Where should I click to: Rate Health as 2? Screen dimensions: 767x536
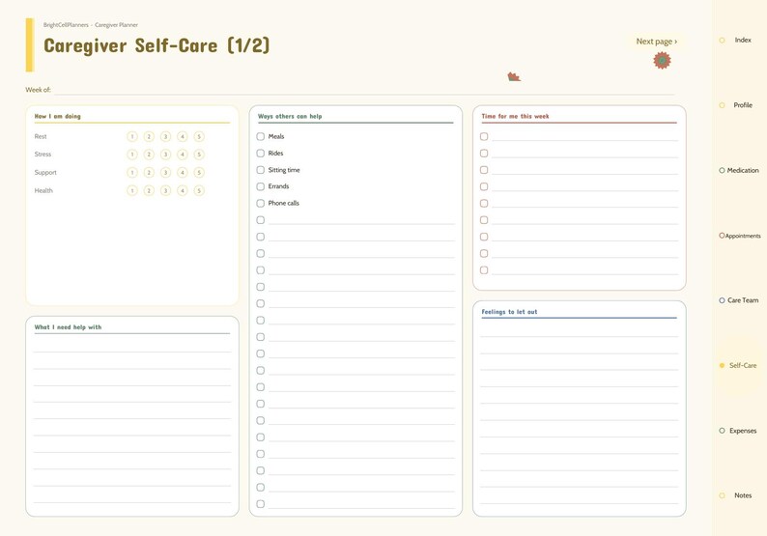(149, 190)
